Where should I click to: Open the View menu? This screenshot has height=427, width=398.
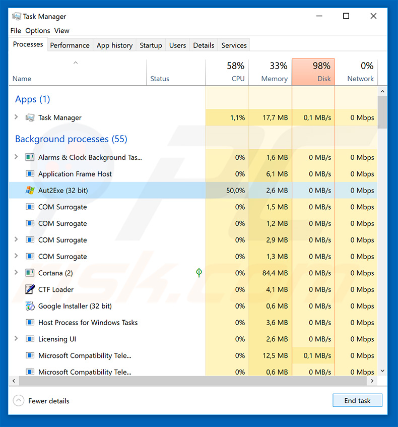(62, 31)
